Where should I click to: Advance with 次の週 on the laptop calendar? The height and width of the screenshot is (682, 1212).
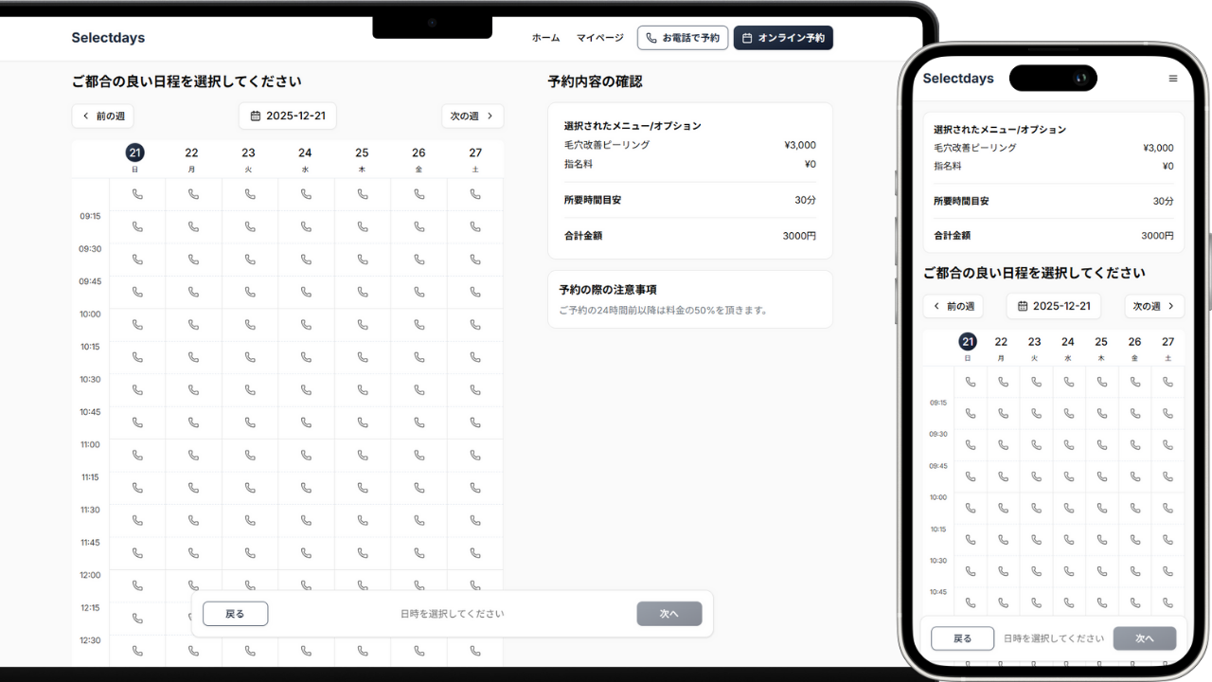472,116
